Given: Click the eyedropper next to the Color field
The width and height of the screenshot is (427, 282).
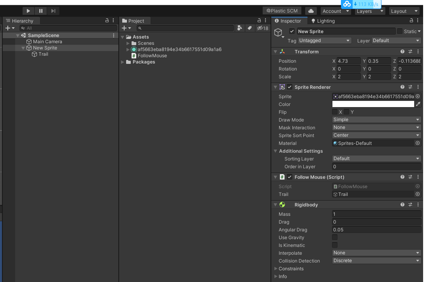Looking at the screenshot, I should point(418,104).
